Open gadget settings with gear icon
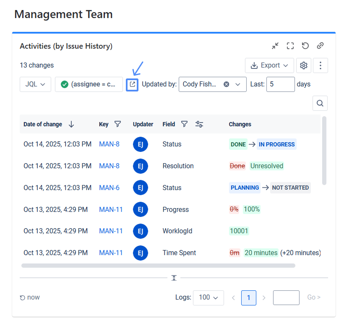 (304, 65)
